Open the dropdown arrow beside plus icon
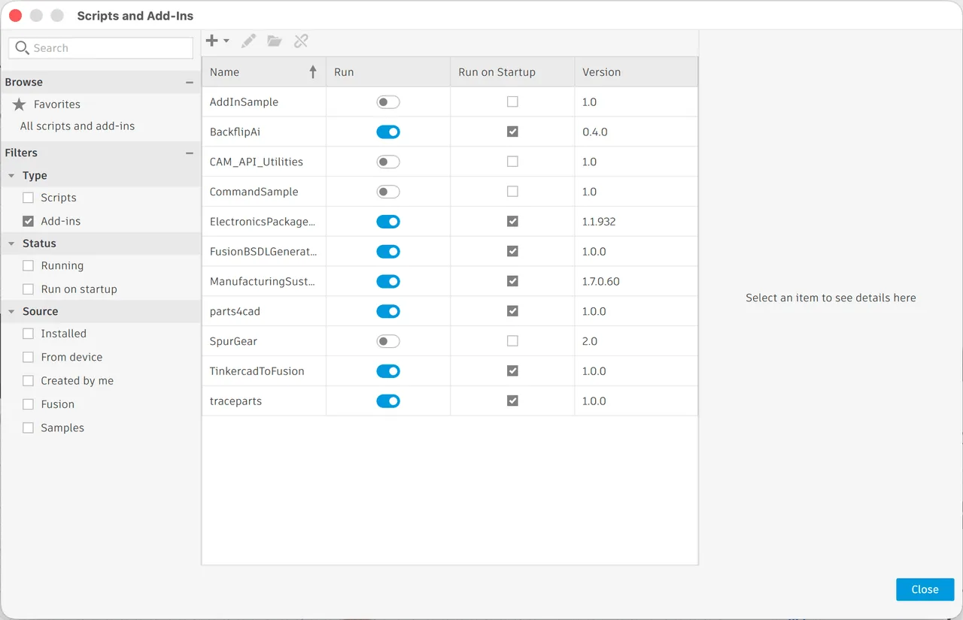 226,41
